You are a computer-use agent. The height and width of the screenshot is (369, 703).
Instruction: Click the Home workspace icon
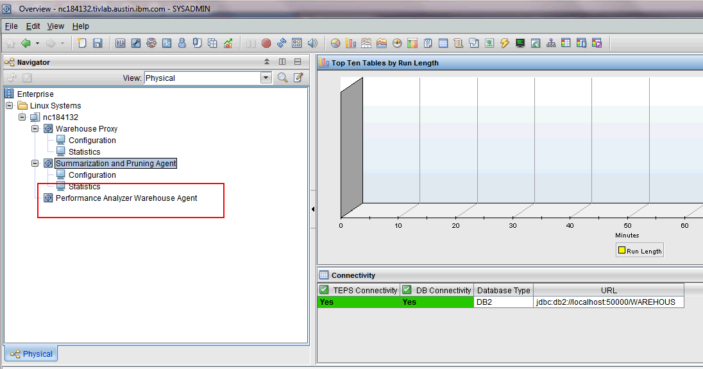tap(10, 43)
